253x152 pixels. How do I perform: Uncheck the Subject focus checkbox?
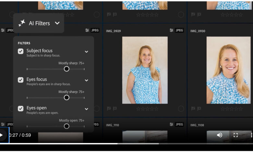click(21, 51)
